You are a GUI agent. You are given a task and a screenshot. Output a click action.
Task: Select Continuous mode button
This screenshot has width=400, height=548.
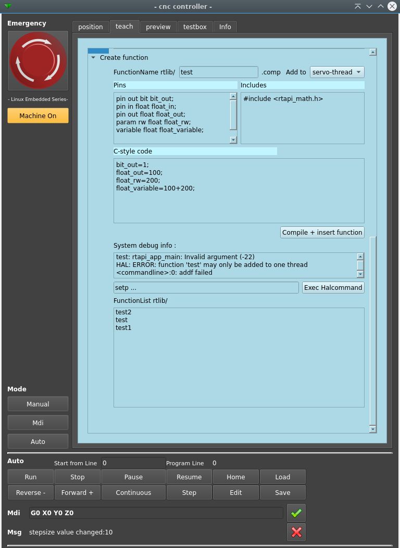coord(133,492)
